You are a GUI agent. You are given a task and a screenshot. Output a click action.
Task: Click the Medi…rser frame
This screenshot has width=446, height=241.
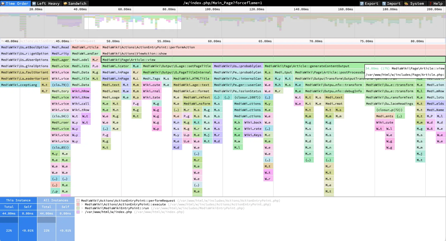(60, 122)
